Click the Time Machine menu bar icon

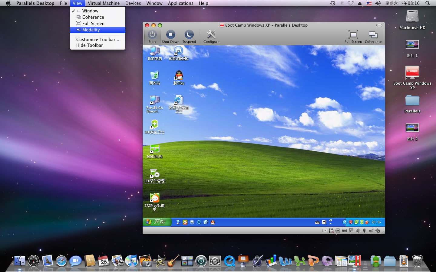(x=332, y=3)
